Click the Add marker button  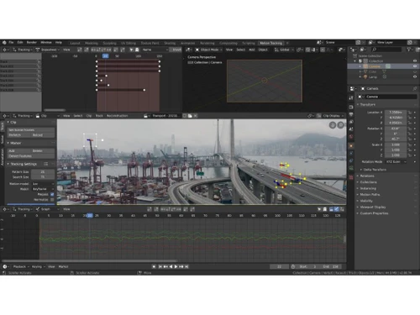18,150
